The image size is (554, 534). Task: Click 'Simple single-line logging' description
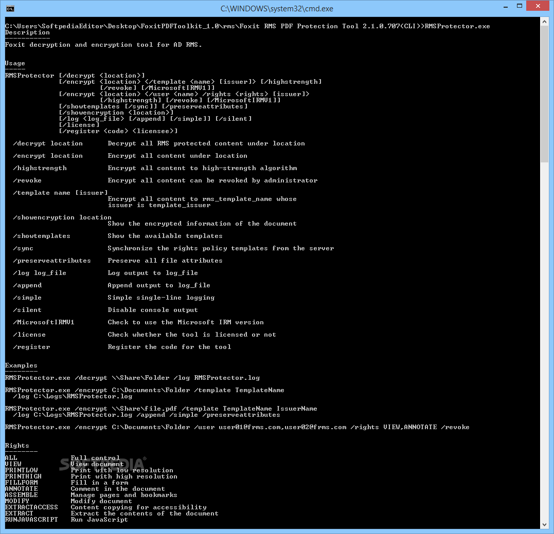pos(161,298)
